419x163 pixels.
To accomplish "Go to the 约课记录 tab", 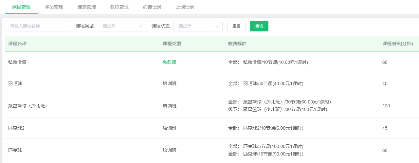I will click(x=152, y=7).
